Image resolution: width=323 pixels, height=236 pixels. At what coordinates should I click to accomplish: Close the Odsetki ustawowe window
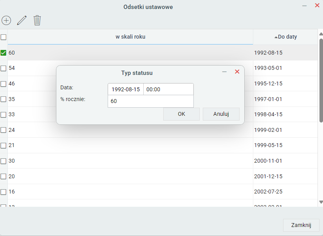pos(317,5)
